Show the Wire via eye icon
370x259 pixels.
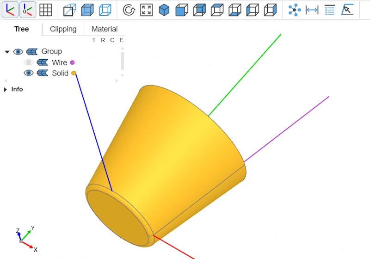[29, 62]
